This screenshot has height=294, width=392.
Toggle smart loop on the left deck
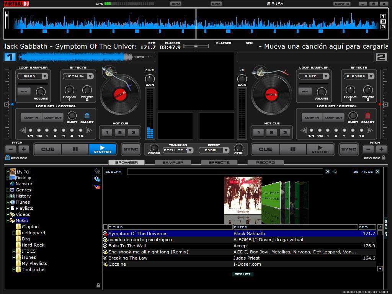coord(87,116)
